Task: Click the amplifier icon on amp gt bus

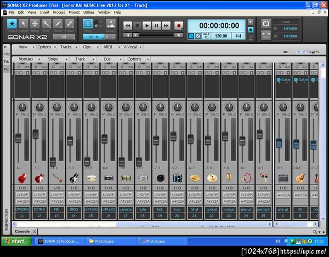Action: tap(283, 179)
